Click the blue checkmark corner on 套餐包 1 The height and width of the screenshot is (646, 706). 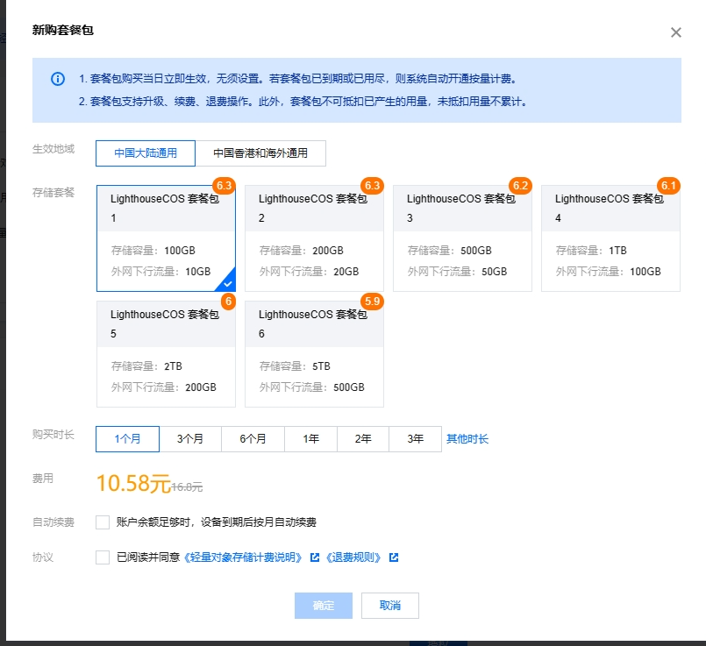pyautogui.click(x=227, y=283)
